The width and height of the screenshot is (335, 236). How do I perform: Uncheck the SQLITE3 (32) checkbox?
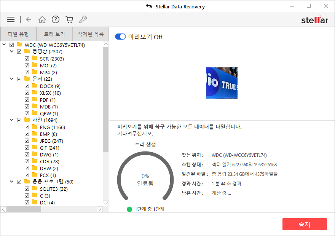27,188
